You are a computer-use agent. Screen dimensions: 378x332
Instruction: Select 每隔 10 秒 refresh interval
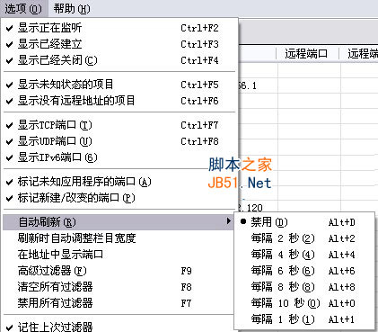pyautogui.click(x=304, y=303)
